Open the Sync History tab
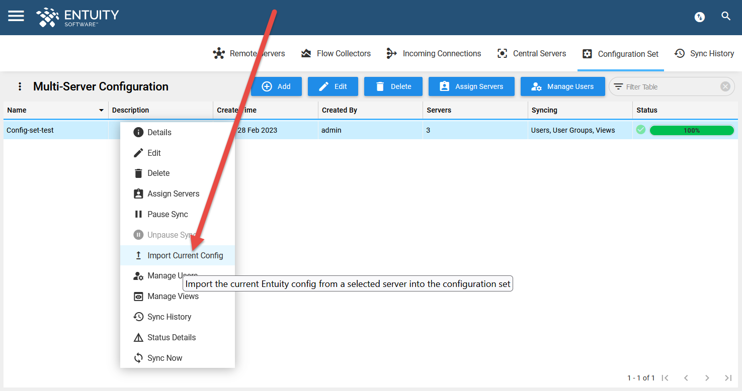Viewport: 742px width, 391px height. click(704, 53)
